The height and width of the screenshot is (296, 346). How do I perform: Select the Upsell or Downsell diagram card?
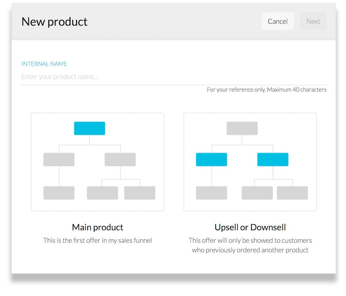[x=250, y=162]
